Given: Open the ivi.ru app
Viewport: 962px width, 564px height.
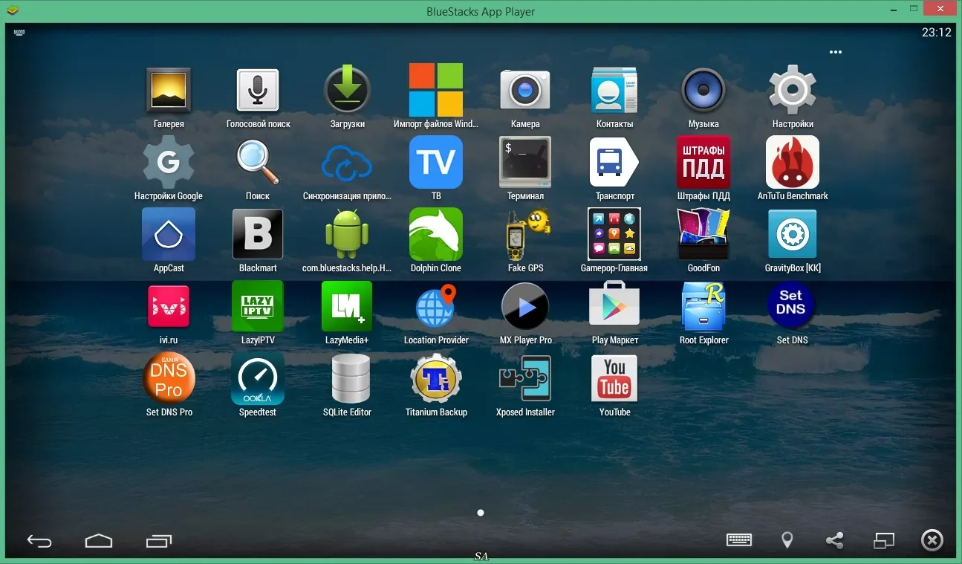Looking at the screenshot, I should tap(169, 306).
